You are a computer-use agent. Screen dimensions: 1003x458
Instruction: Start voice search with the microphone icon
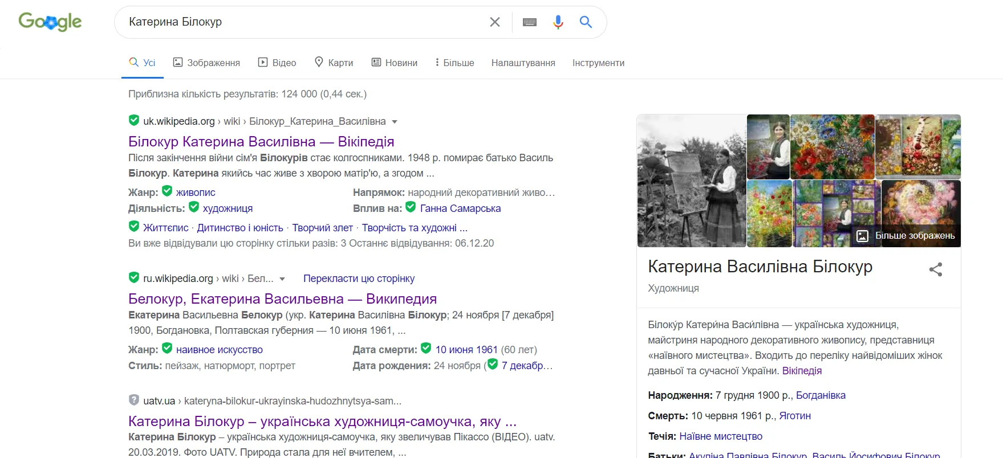(x=558, y=22)
